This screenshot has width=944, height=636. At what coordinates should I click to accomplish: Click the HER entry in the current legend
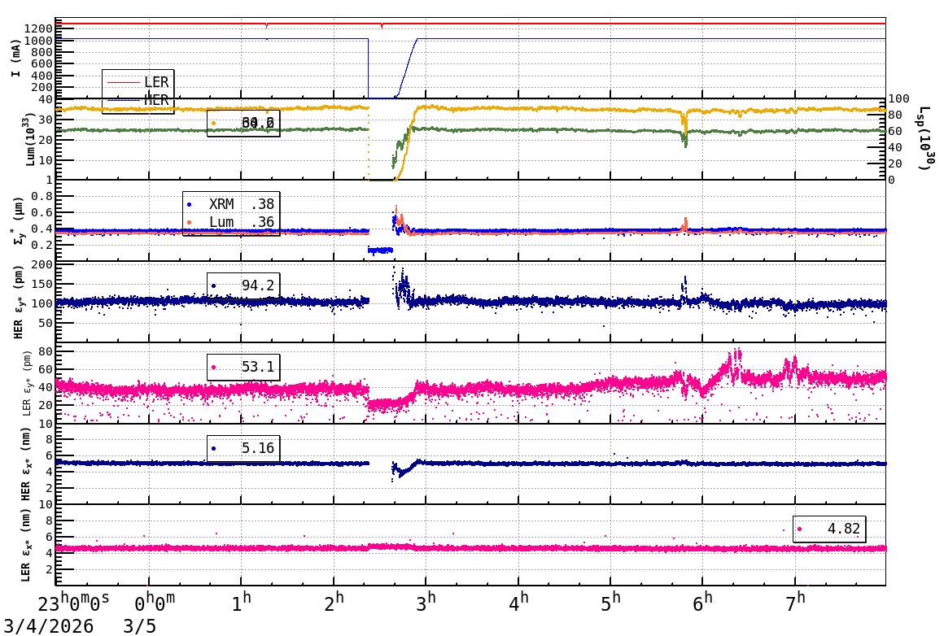pos(155,99)
